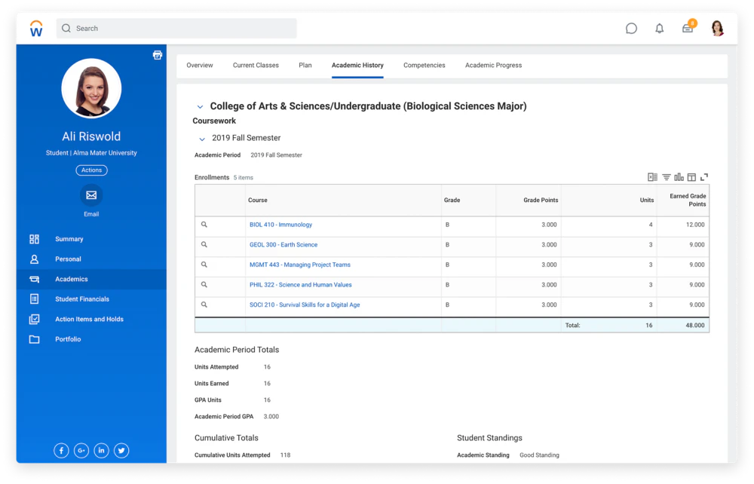Collapse the College of Arts & Sciences section

pyautogui.click(x=200, y=106)
